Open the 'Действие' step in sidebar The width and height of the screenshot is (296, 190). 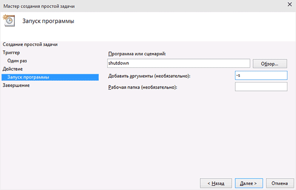pyautogui.click(x=12, y=69)
